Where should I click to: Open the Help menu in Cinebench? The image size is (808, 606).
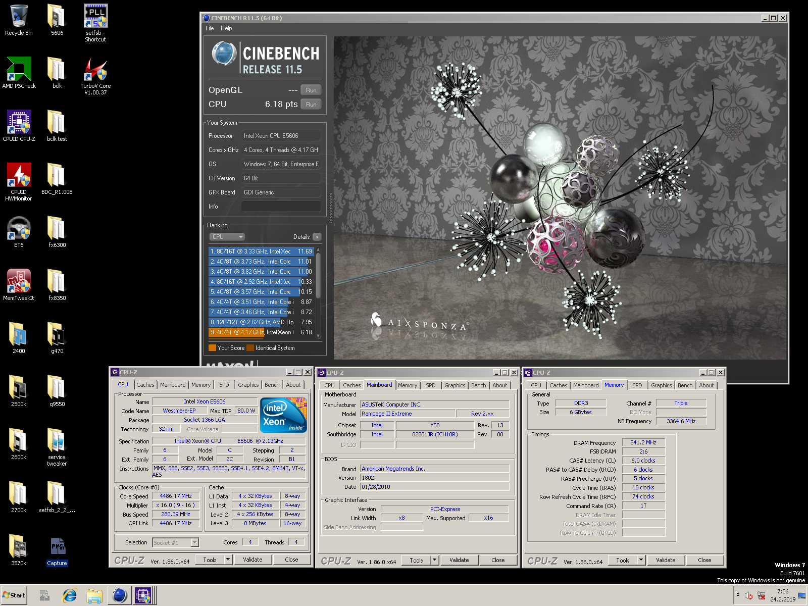click(226, 28)
